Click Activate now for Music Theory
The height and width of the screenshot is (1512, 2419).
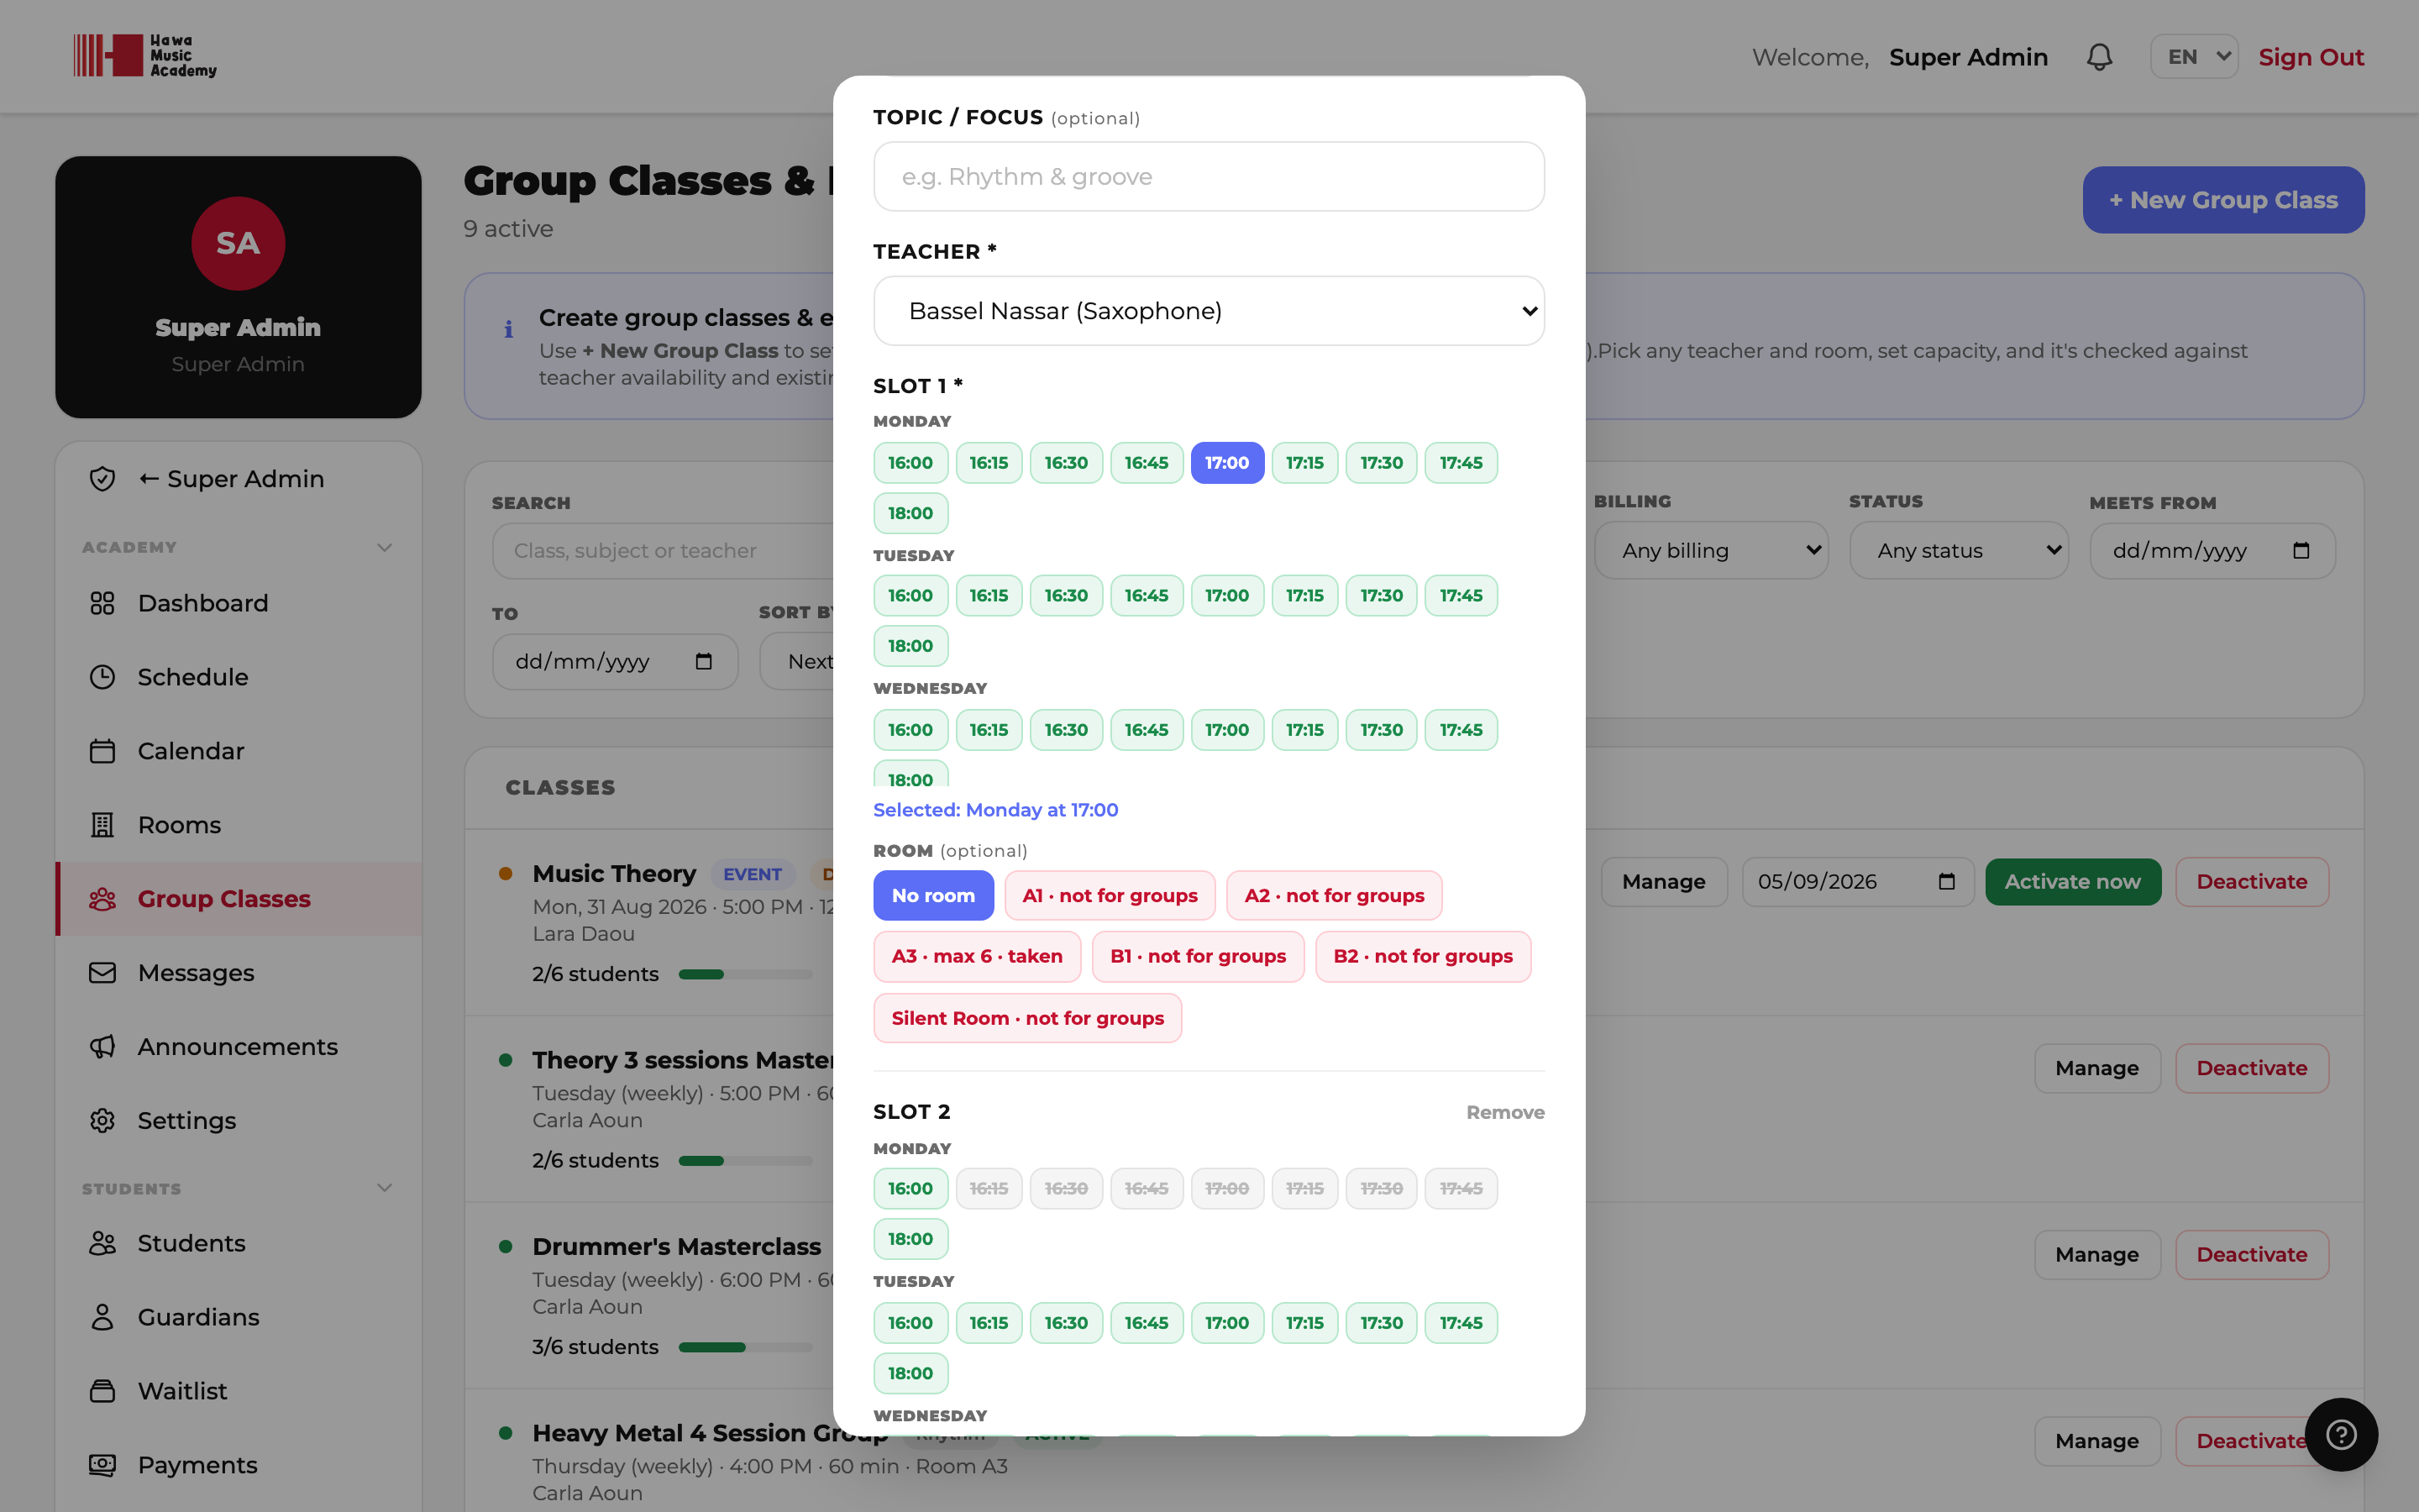click(2072, 881)
